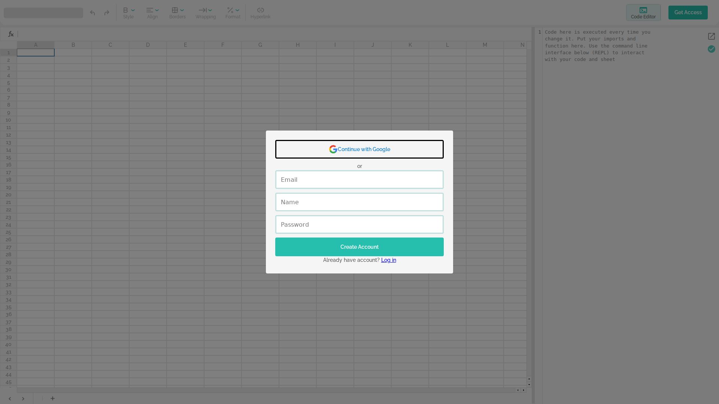Click the Get Access button

[x=688, y=12]
